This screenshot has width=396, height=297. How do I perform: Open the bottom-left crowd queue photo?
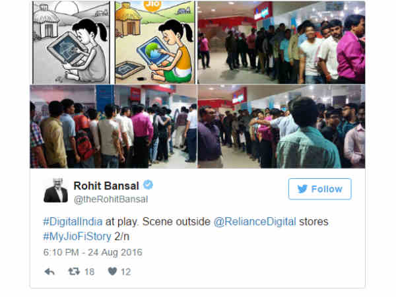coord(113,127)
